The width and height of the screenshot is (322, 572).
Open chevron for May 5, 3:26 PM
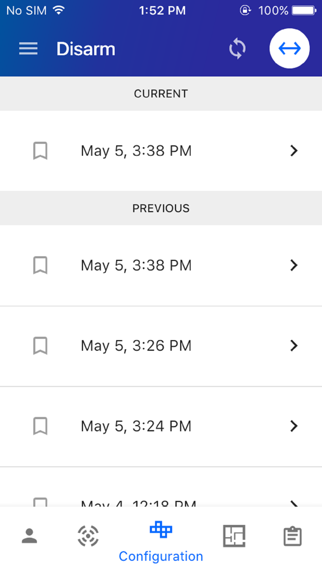point(294,346)
